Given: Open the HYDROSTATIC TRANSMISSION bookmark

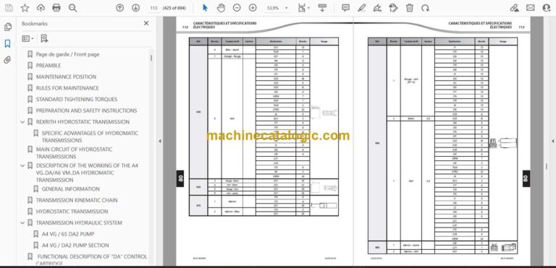Looking at the screenshot, I should (x=72, y=212).
